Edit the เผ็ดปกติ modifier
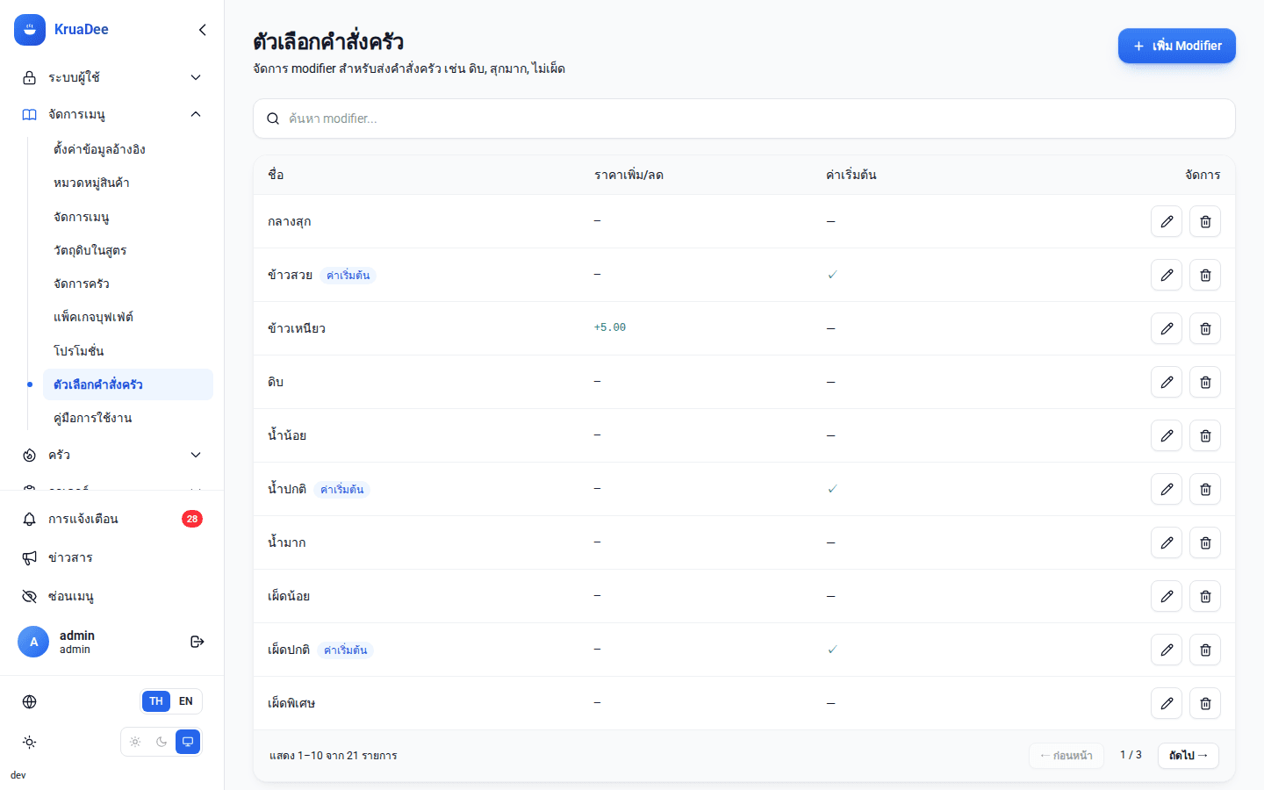Image resolution: width=1264 pixels, height=790 pixels. click(x=1167, y=650)
